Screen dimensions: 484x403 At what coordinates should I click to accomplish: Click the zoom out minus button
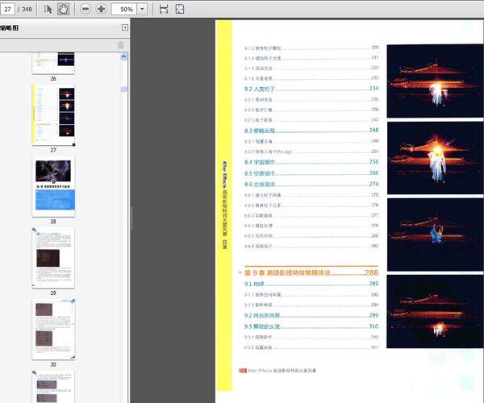(85, 9)
